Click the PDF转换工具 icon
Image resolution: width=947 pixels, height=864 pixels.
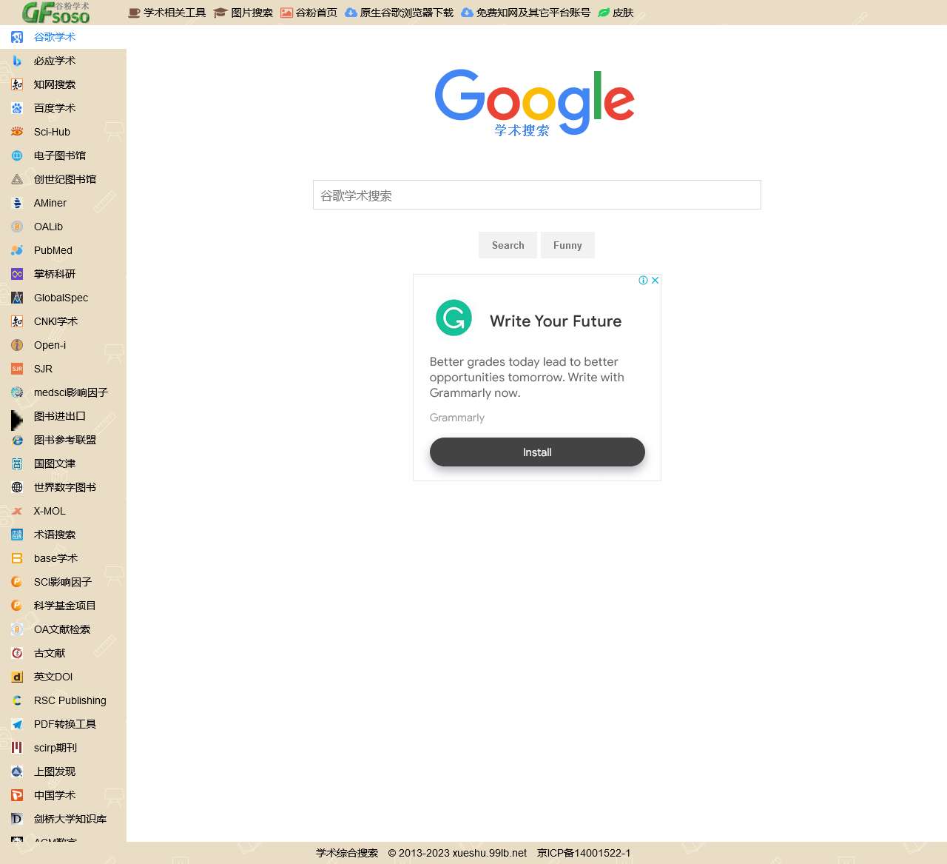17,724
